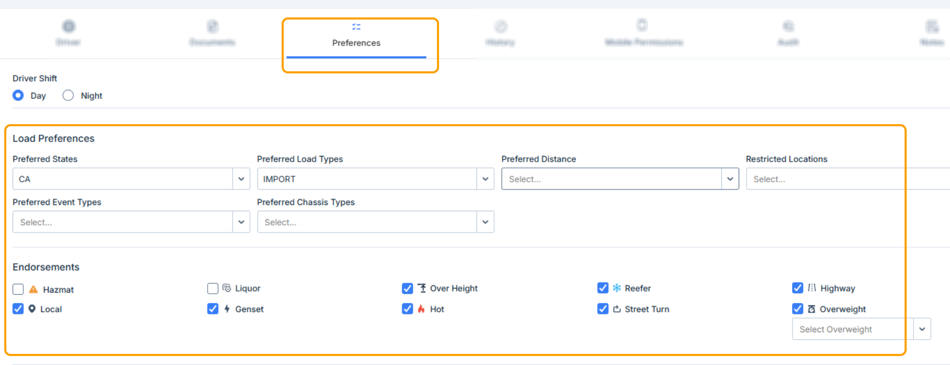The width and height of the screenshot is (950, 365).
Task: Check the Liquor endorsement box
Action: pyautogui.click(x=212, y=288)
